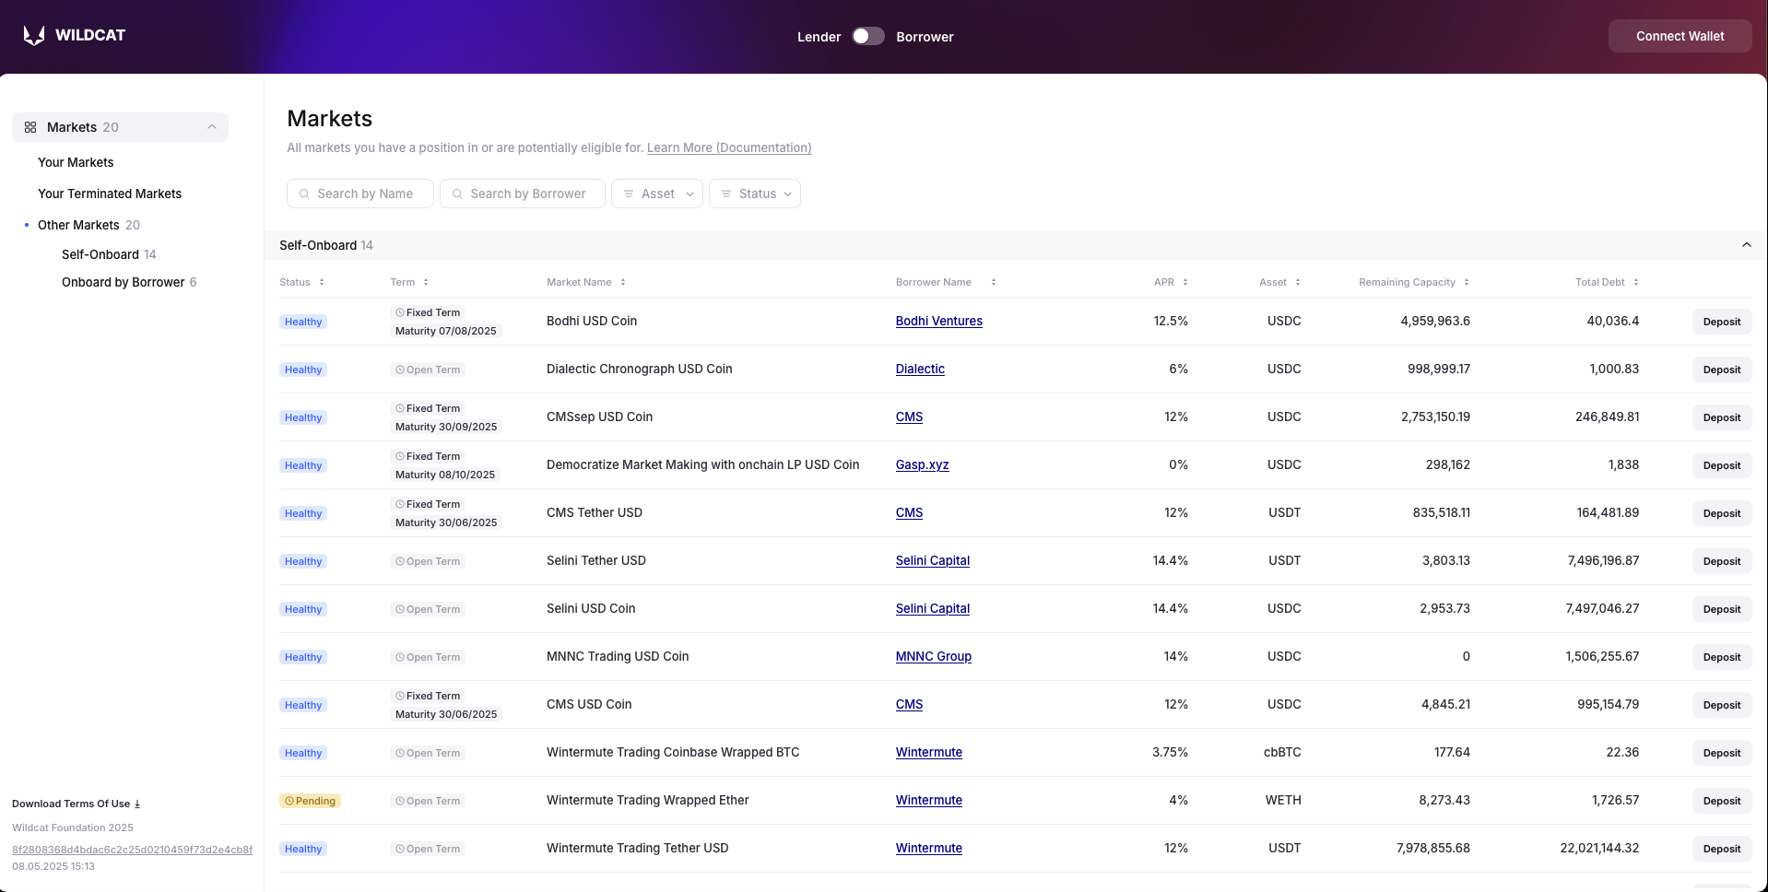The width and height of the screenshot is (1768, 892).
Task: Open Gasp.xyz borrower link
Action: pos(922,464)
